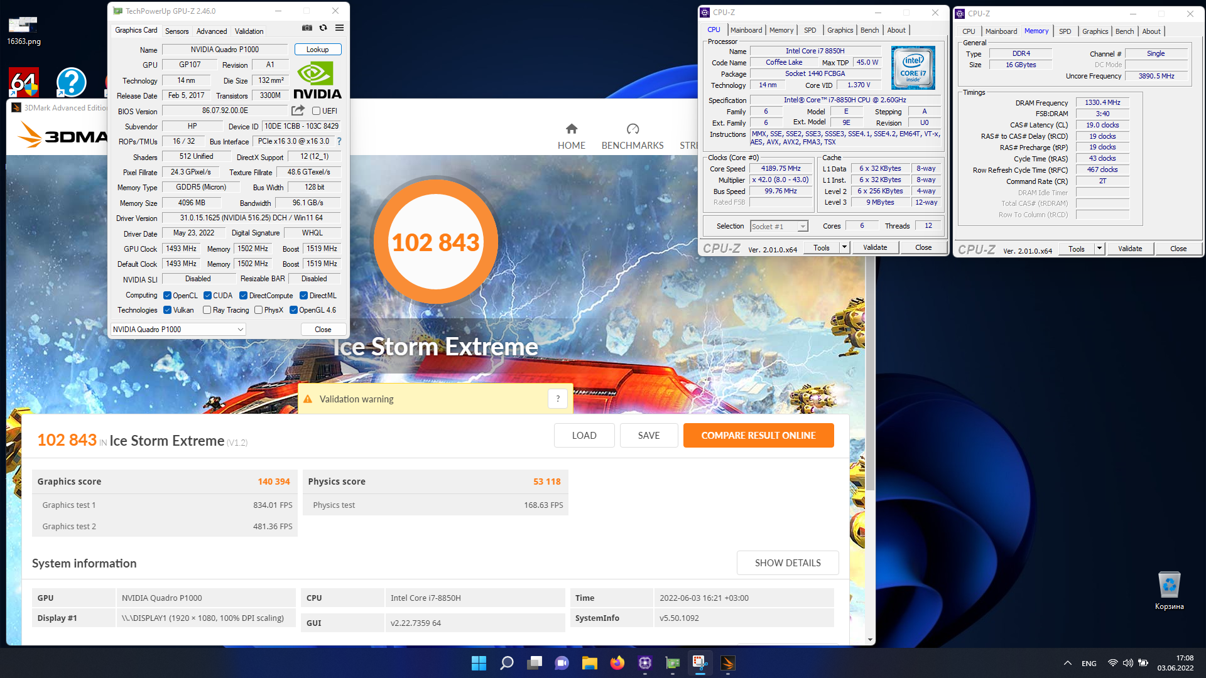Toggle PhysX checkbox
Image resolution: width=1206 pixels, height=678 pixels.
coord(258,310)
